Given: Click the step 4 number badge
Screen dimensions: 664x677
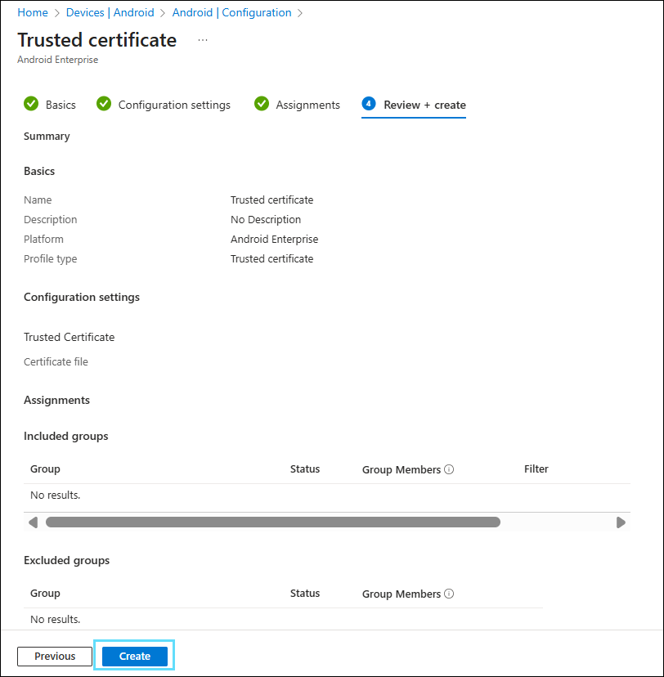Looking at the screenshot, I should pyautogui.click(x=369, y=104).
